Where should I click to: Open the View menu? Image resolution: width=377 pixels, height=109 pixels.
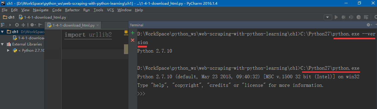click(25, 10)
